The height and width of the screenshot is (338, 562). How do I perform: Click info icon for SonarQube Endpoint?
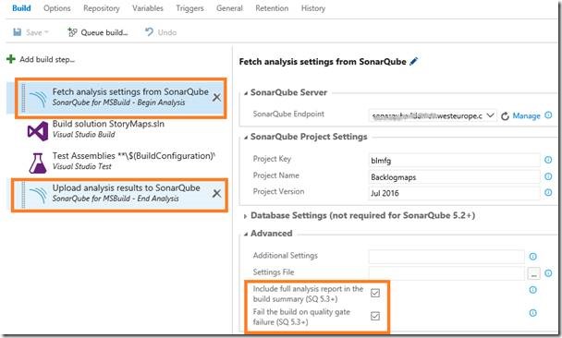548,115
